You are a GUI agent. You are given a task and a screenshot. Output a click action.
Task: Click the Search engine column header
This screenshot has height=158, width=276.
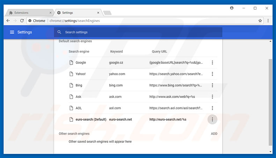click(x=79, y=52)
